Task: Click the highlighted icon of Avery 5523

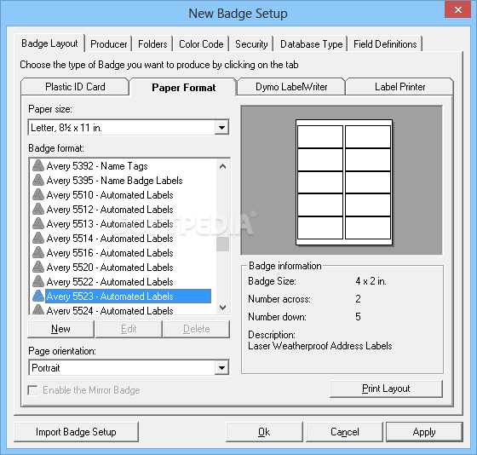Action: pos(38,297)
